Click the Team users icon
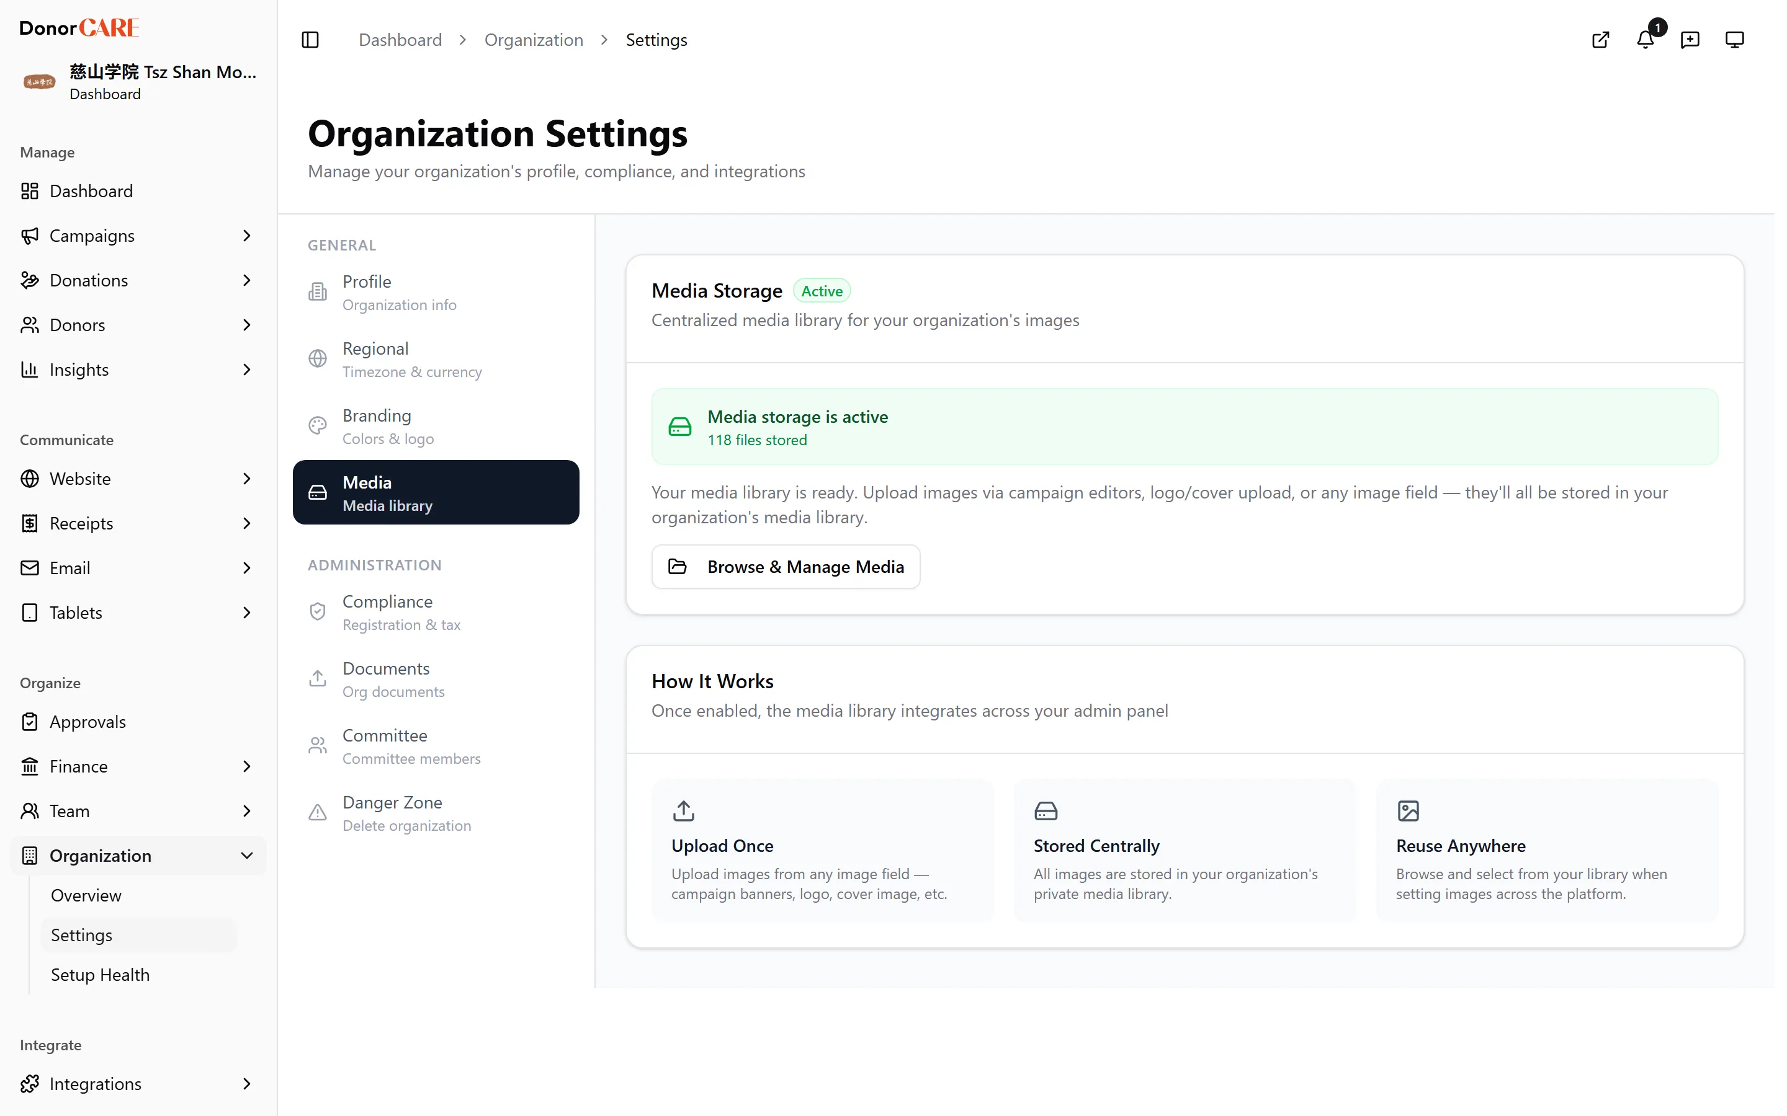 pyautogui.click(x=30, y=811)
